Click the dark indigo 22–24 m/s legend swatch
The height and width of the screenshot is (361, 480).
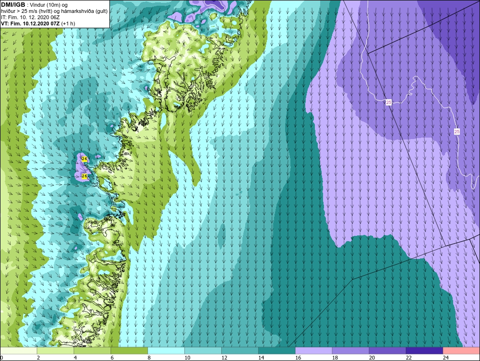click(x=424, y=350)
